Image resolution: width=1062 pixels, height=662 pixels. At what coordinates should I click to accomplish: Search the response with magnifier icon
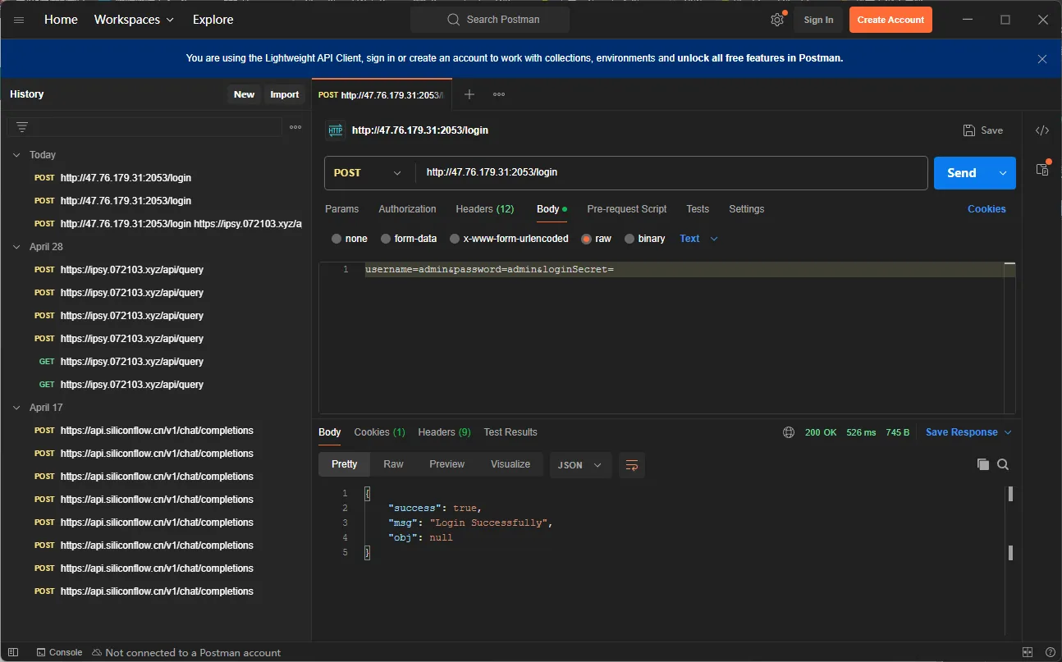tap(1003, 464)
